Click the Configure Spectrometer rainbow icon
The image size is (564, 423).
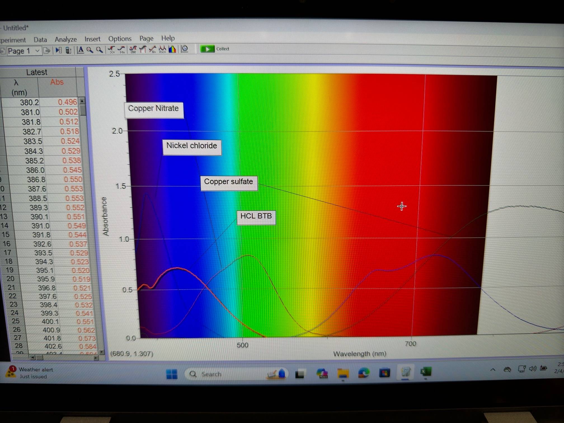172,50
